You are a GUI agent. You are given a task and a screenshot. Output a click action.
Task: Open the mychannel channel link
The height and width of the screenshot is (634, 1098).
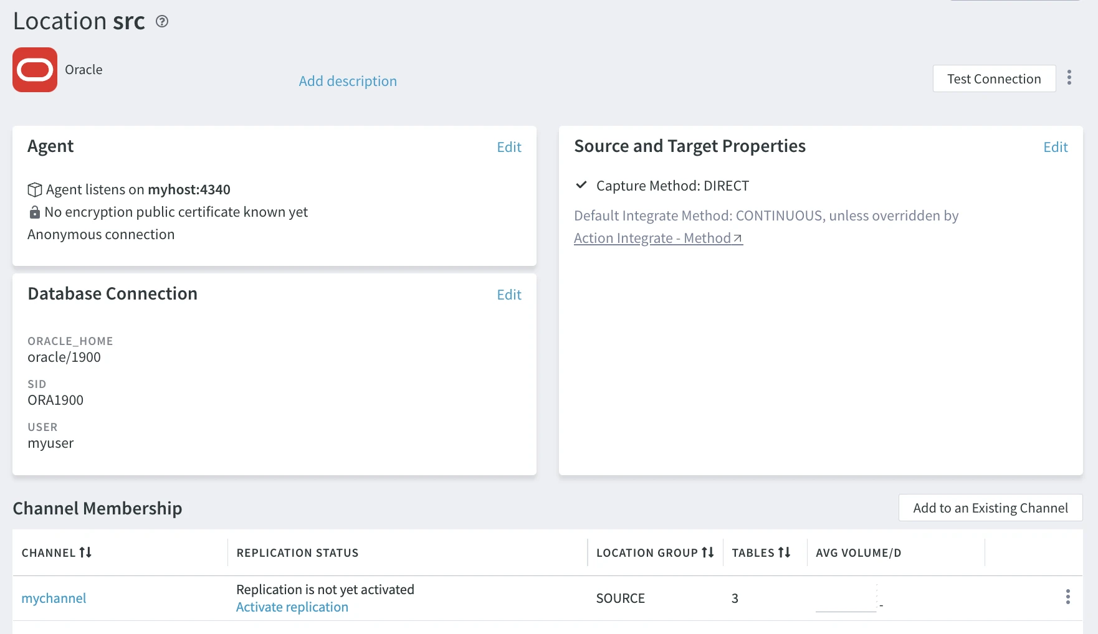click(x=54, y=599)
